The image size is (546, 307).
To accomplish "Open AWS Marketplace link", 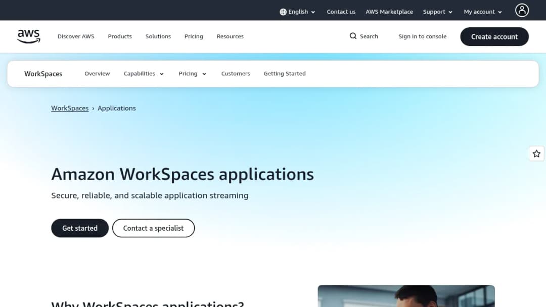I will tap(389, 12).
